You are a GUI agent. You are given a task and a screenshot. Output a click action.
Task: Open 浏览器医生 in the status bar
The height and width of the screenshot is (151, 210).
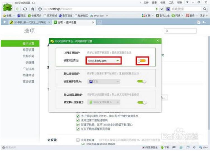point(150,147)
